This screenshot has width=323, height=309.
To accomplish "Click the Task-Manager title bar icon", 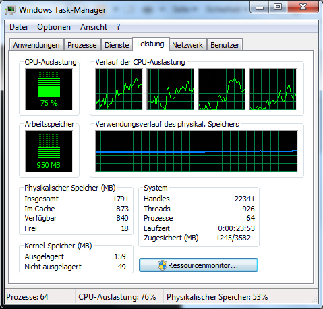I will point(10,10).
